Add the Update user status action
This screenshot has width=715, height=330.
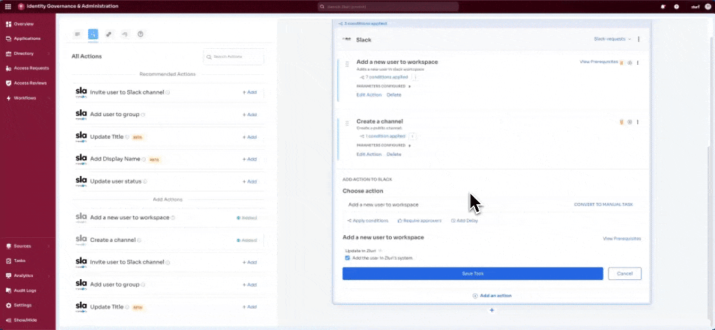tap(250, 181)
